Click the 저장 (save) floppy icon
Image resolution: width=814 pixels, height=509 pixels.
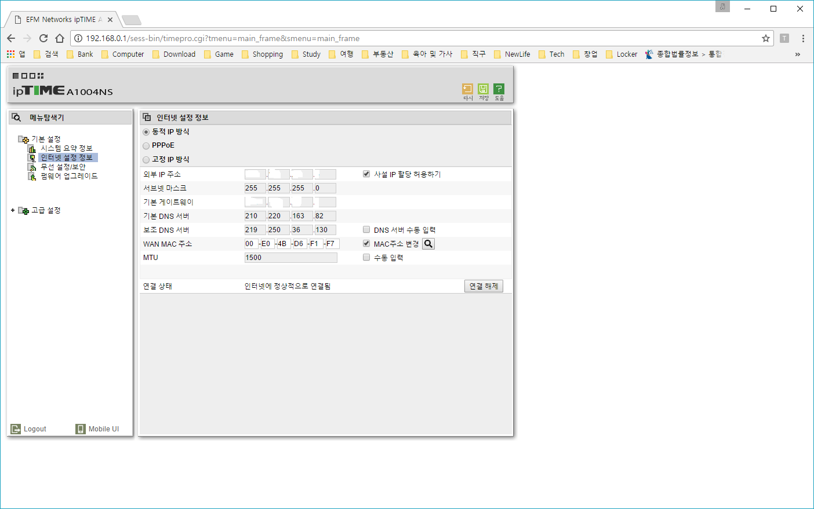pyautogui.click(x=483, y=89)
